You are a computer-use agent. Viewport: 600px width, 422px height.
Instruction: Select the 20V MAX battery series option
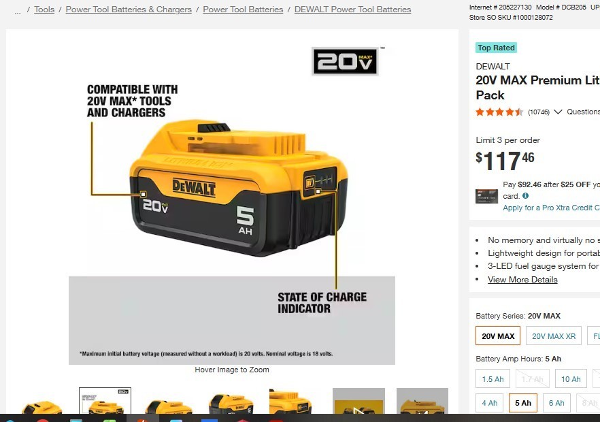point(498,336)
